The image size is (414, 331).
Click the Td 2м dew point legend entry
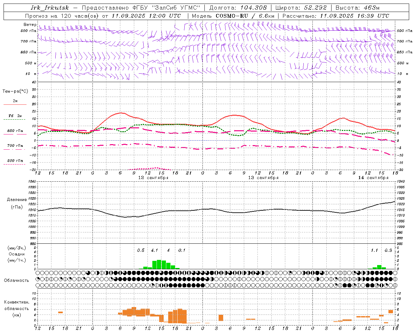click(15, 116)
